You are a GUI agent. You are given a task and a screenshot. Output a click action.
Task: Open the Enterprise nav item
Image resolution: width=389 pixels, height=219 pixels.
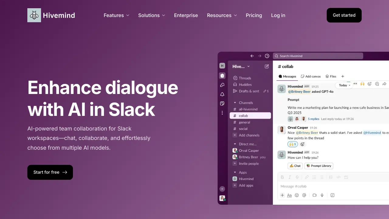[186, 15]
